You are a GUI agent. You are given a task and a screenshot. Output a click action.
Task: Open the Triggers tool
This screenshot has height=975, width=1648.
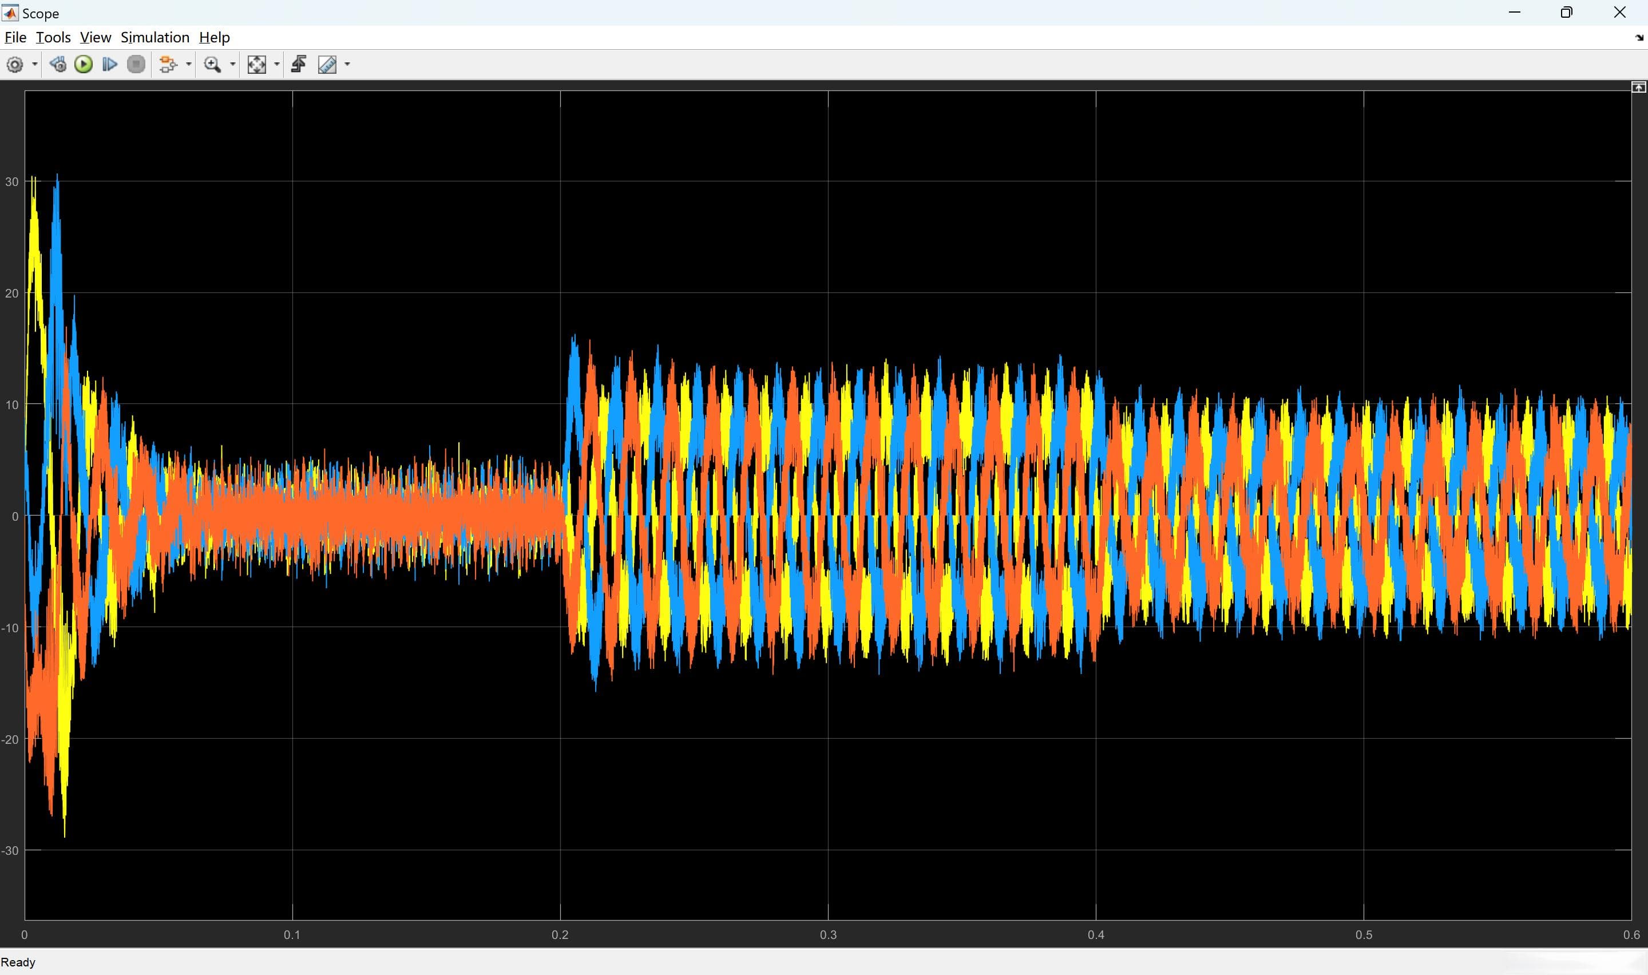(299, 65)
